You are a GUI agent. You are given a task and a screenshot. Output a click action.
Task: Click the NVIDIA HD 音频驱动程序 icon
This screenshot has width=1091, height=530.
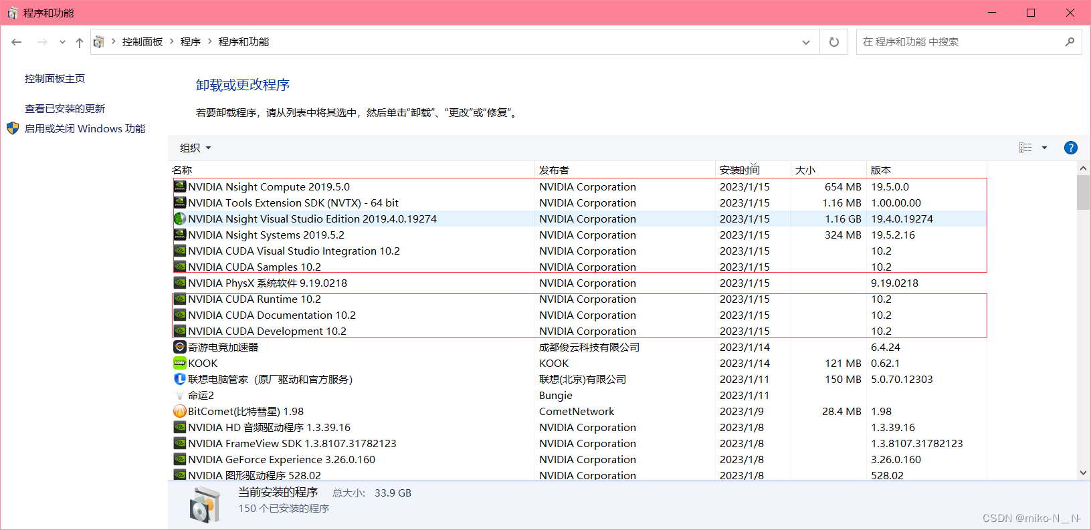point(179,427)
